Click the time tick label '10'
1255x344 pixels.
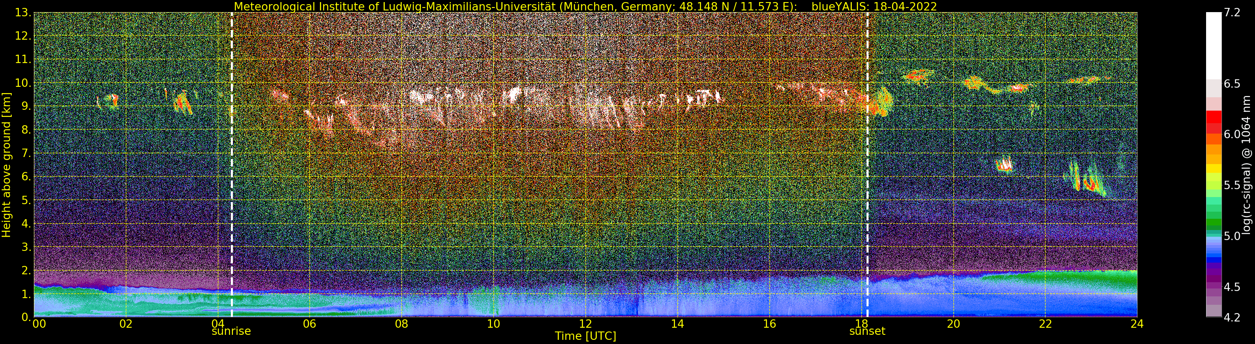[x=493, y=324]
